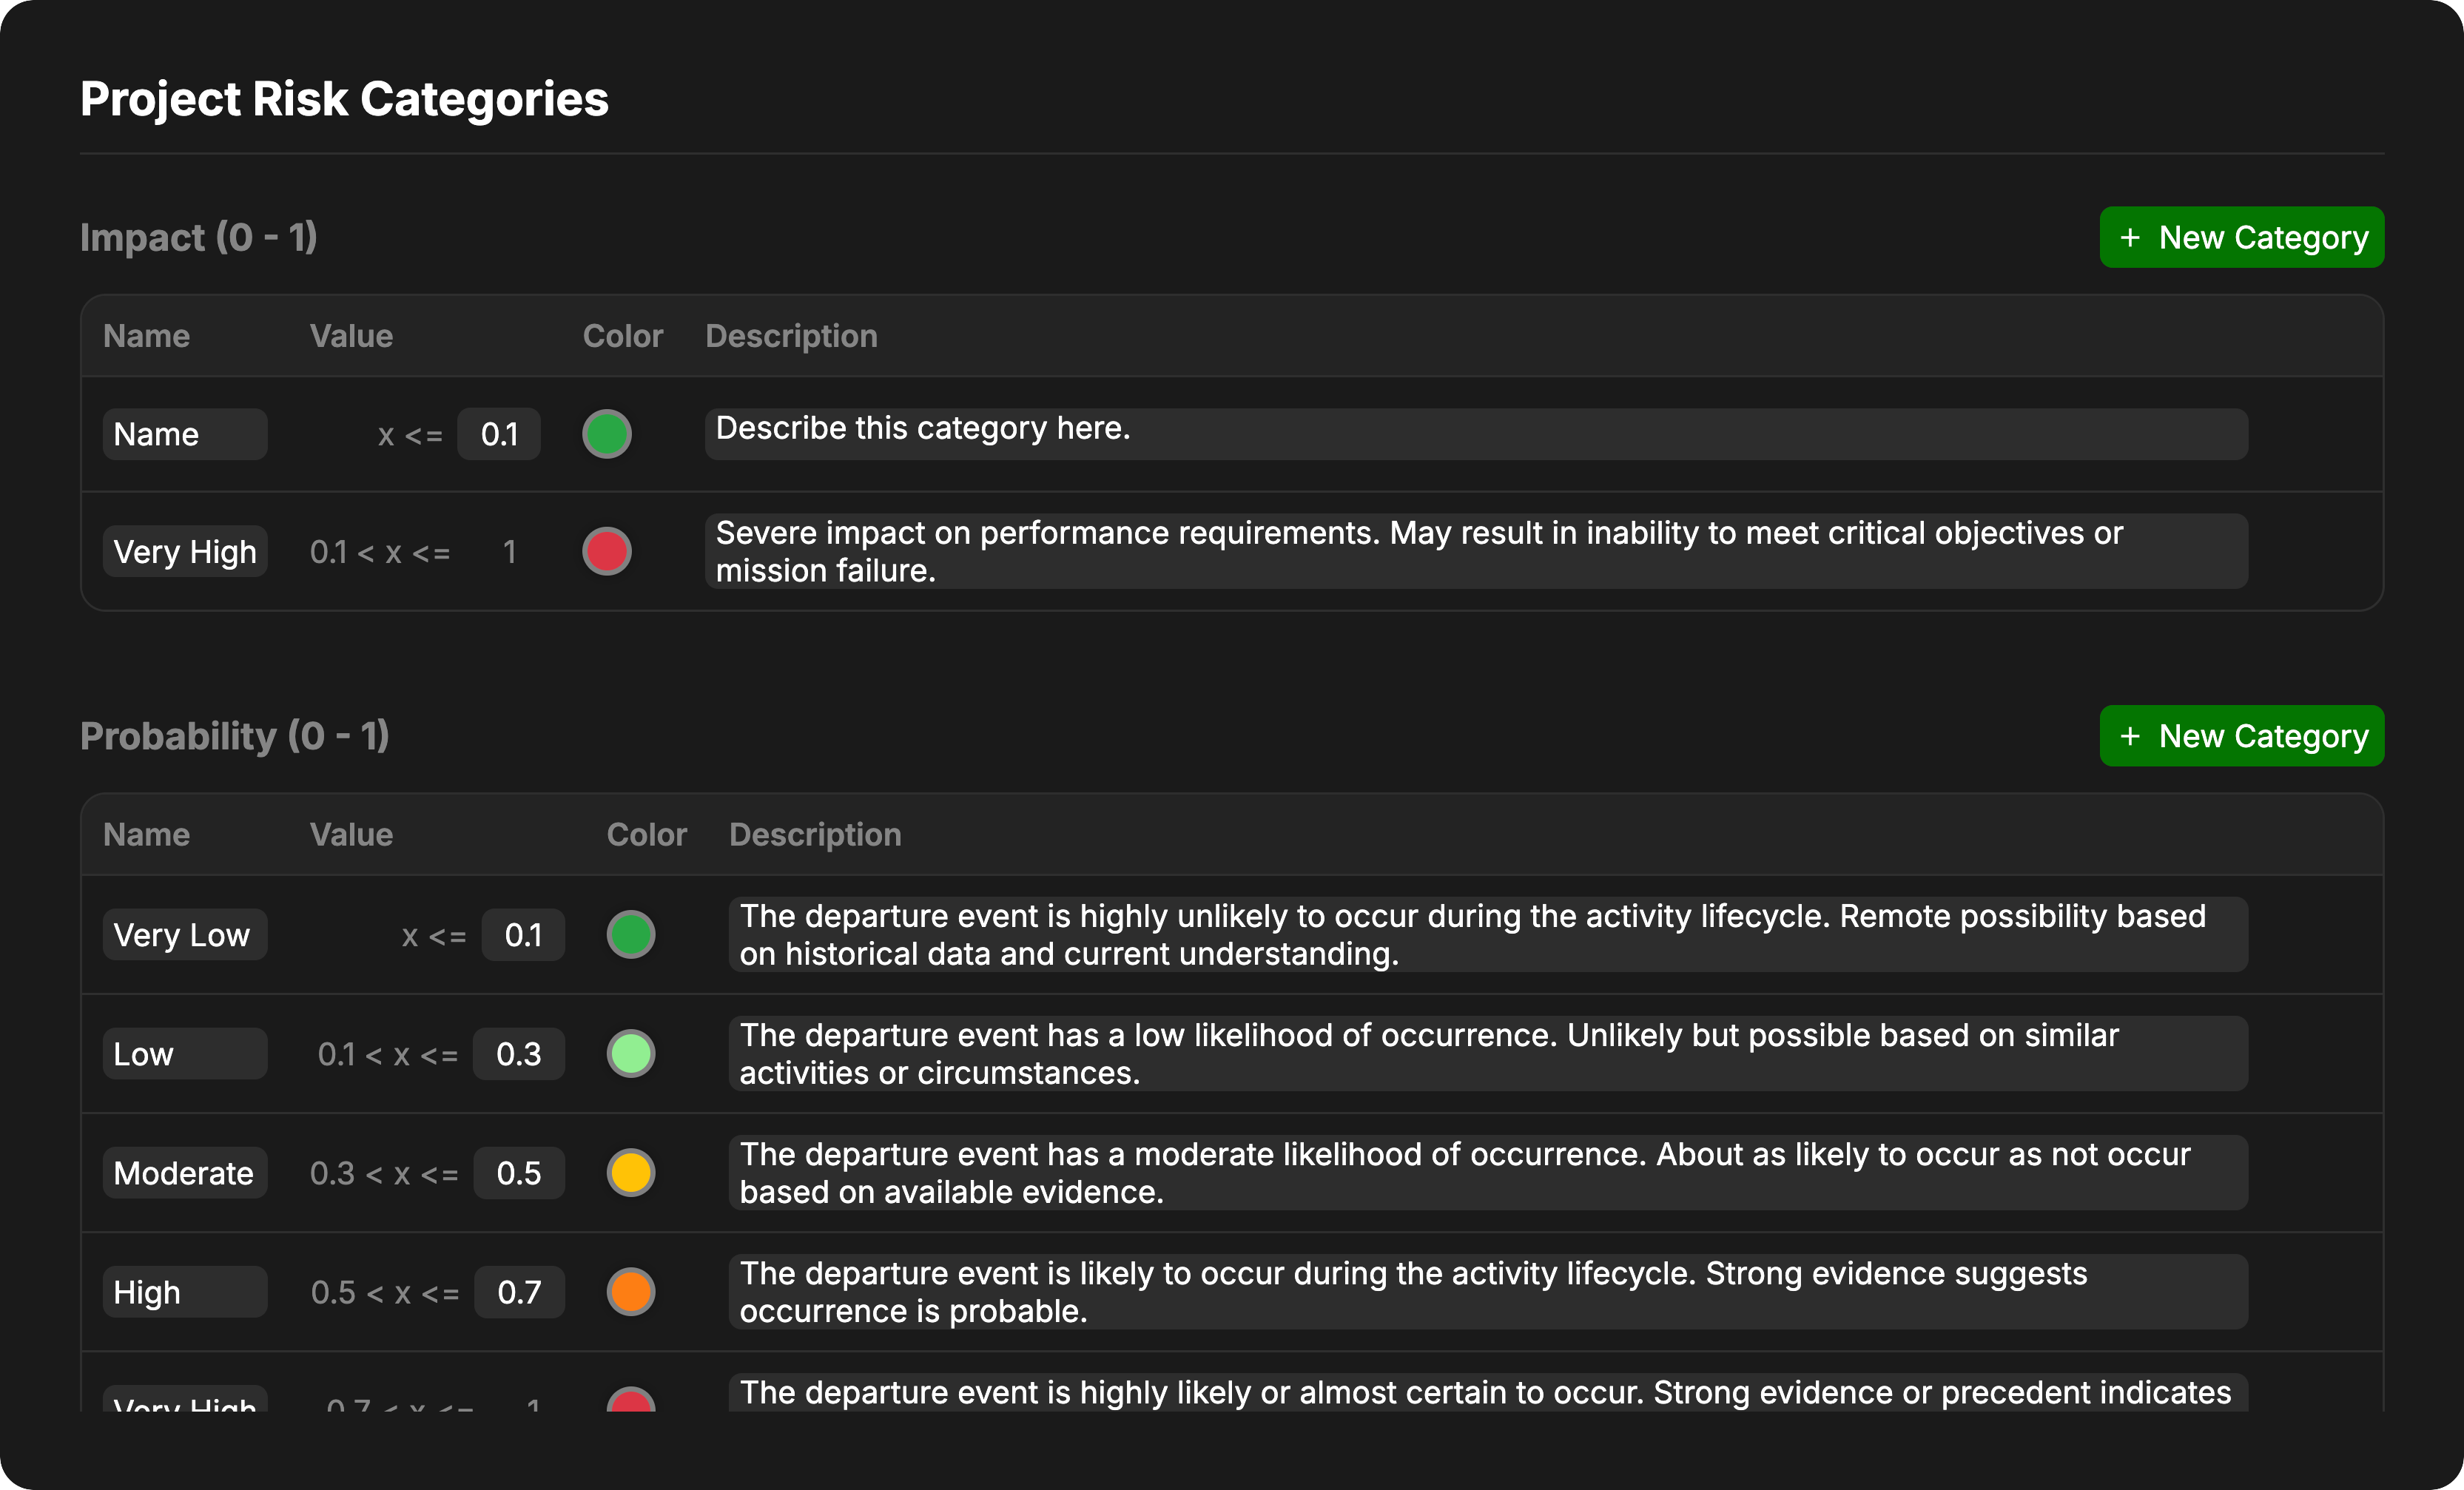Viewport: 2464px width, 1490px height.
Task: Edit the 'Low' probability name field
Action: pyautogui.click(x=185, y=1054)
